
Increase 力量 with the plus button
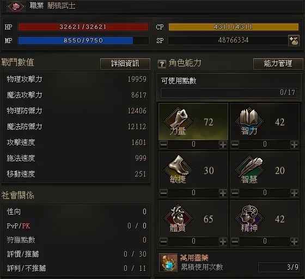223,144
